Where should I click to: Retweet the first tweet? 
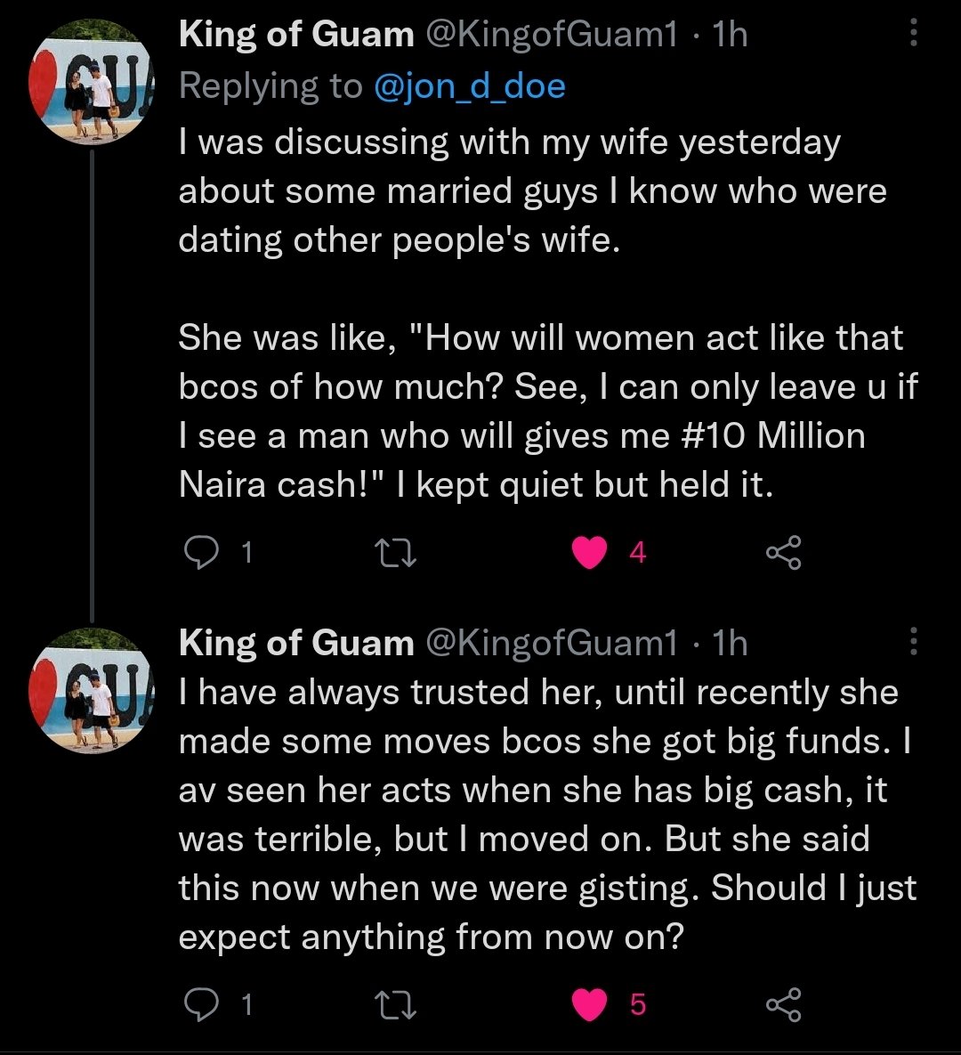coord(395,553)
